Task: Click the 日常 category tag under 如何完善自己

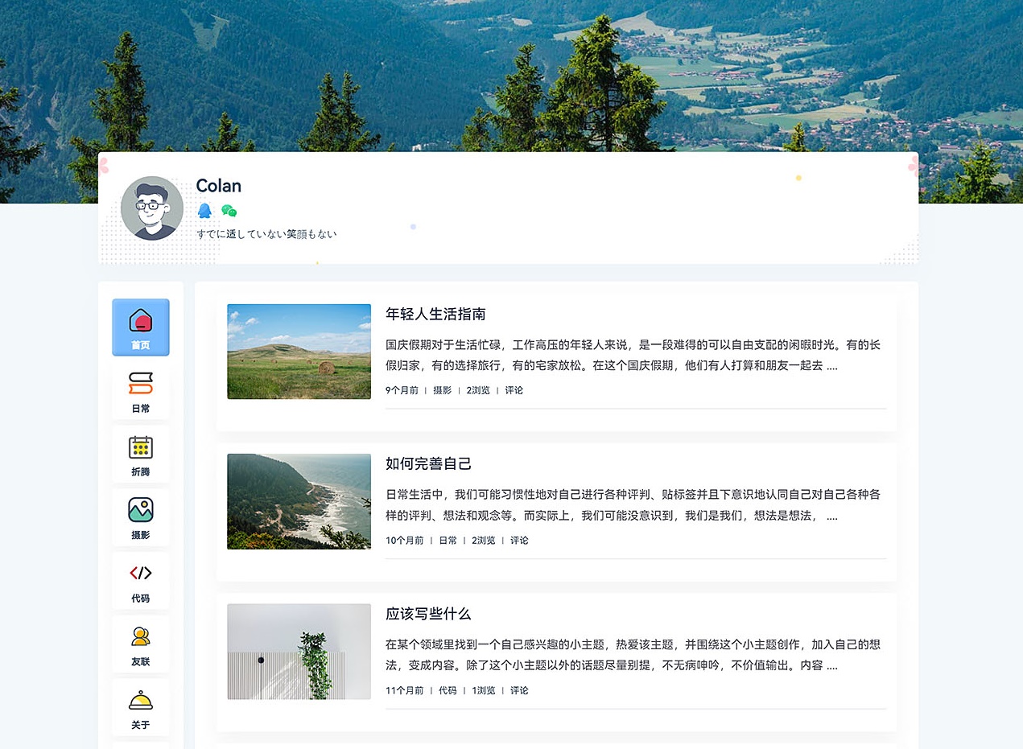Action: 448,541
